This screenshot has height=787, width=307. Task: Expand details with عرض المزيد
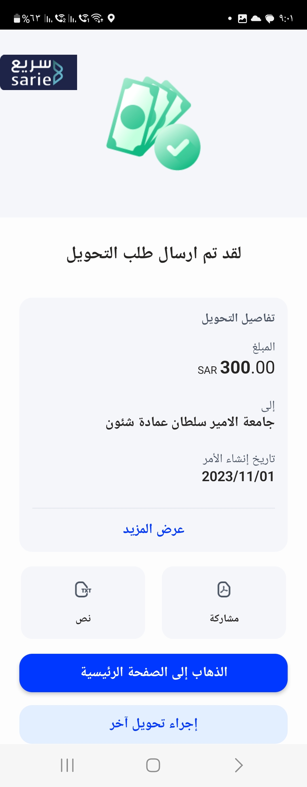153,529
